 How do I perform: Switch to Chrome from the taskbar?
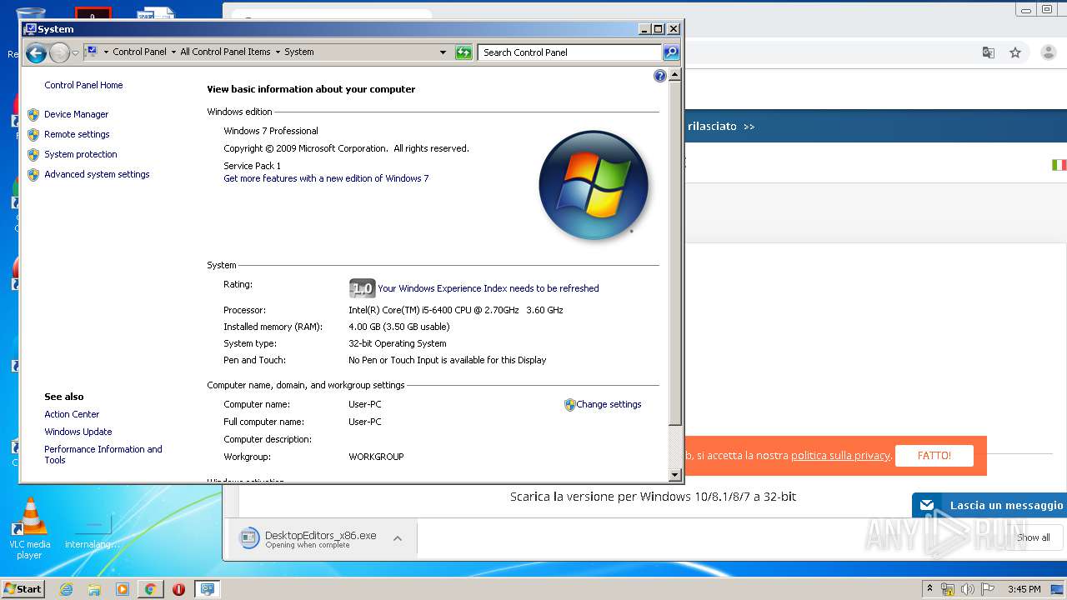[150, 589]
